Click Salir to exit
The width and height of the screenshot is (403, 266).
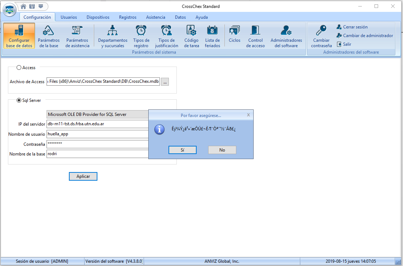click(344, 44)
